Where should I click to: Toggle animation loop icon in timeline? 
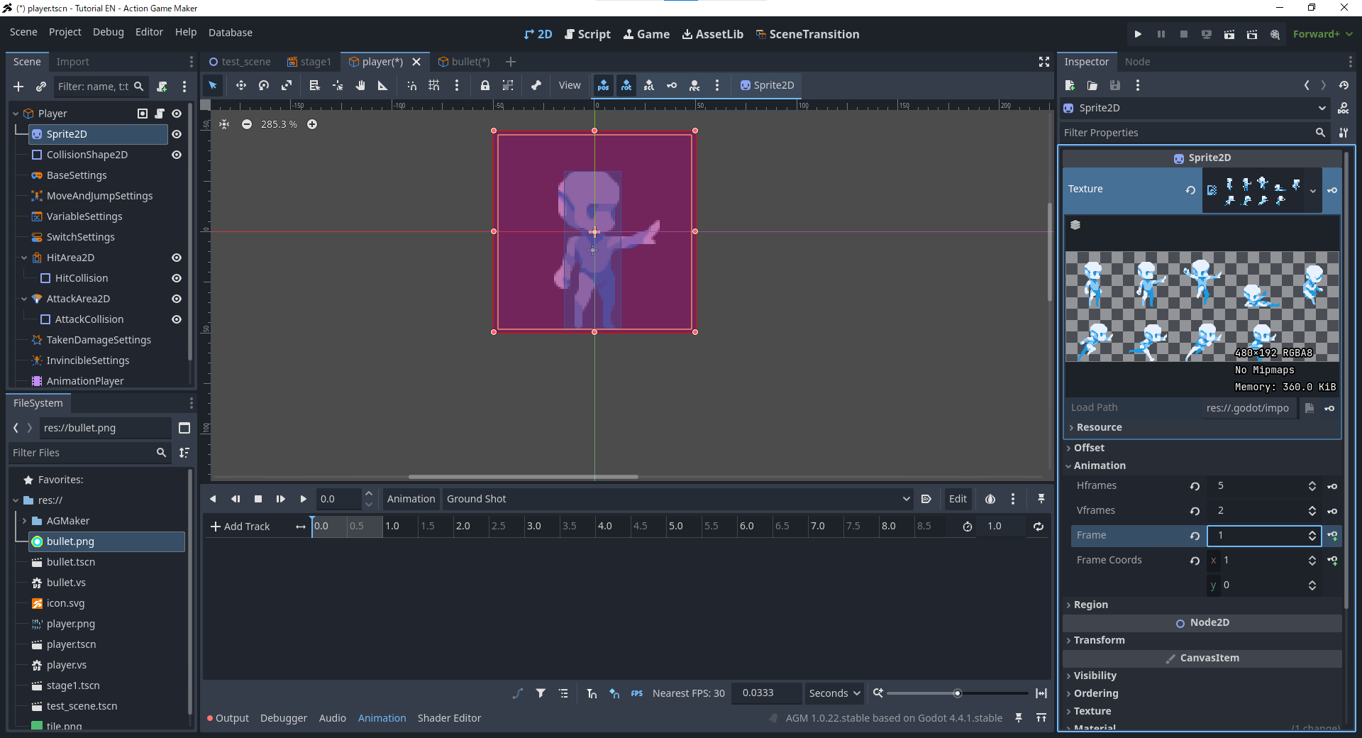(1039, 527)
